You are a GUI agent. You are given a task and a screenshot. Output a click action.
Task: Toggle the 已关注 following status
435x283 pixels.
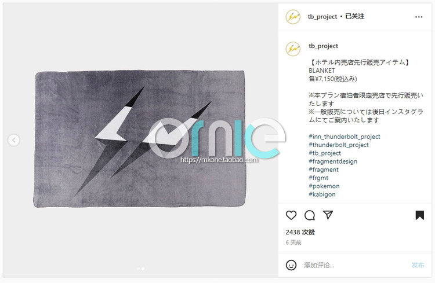click(x=354, y=16)
